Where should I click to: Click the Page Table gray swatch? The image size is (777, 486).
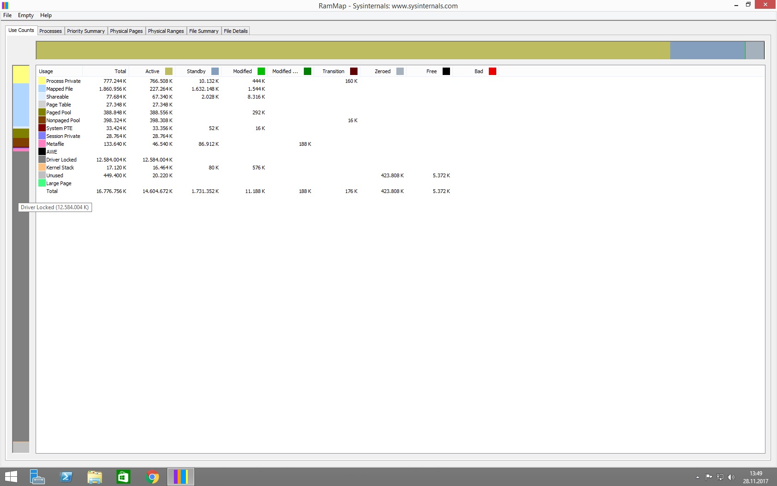pos(42,105)
